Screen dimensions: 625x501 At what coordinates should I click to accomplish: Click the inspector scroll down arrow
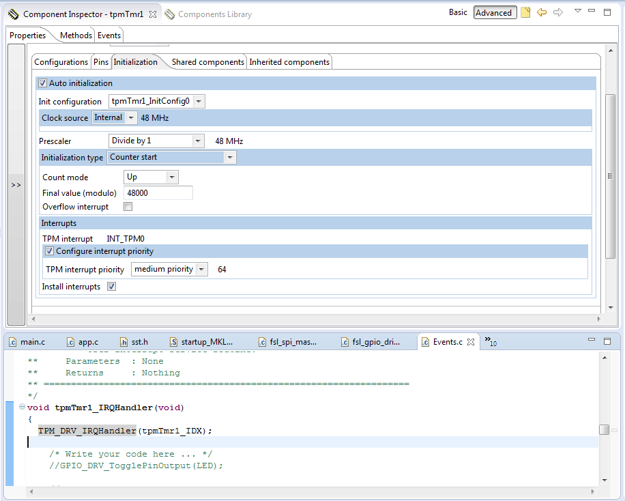(x=610, y=308)
